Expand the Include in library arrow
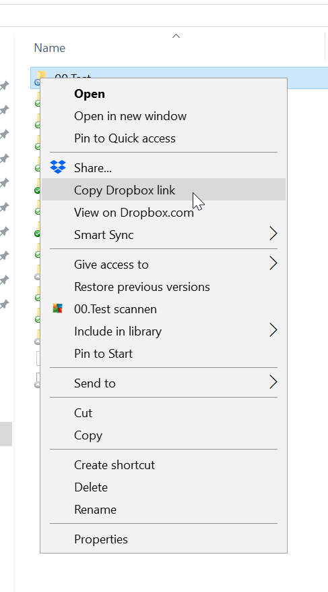Image resolution: width=328 pixels, height=592 pixels. point(273,330)
